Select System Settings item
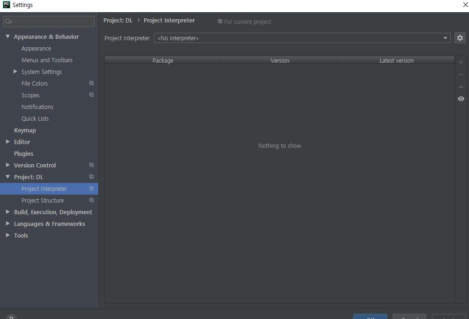 click(x=42, y=72)
